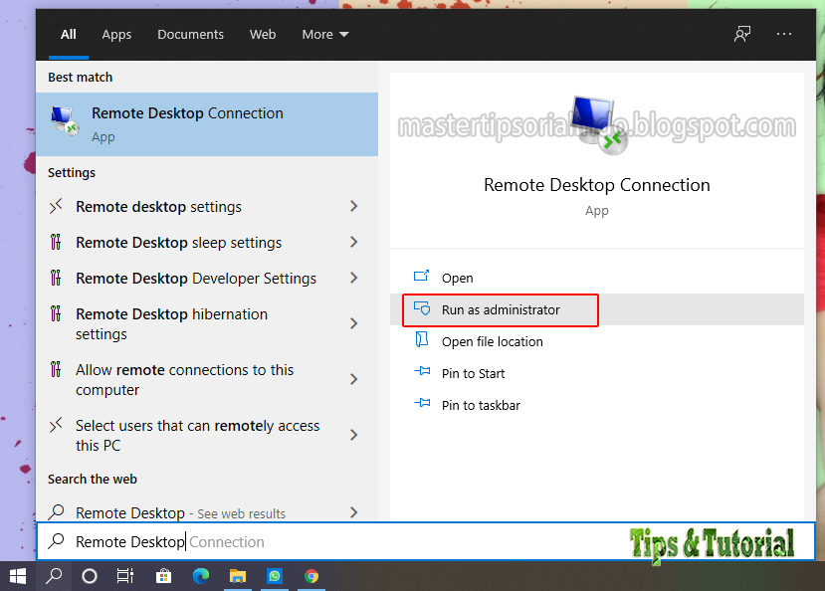Expand arrow for Remote desktop settings

pos(353,206)
